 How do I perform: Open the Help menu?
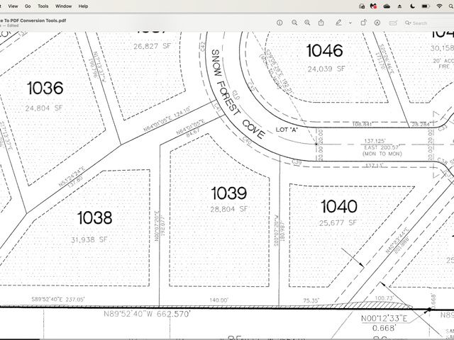tap(84, 6)
